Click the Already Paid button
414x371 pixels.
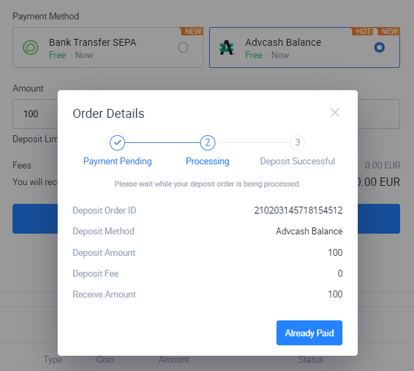coord(309,333)
